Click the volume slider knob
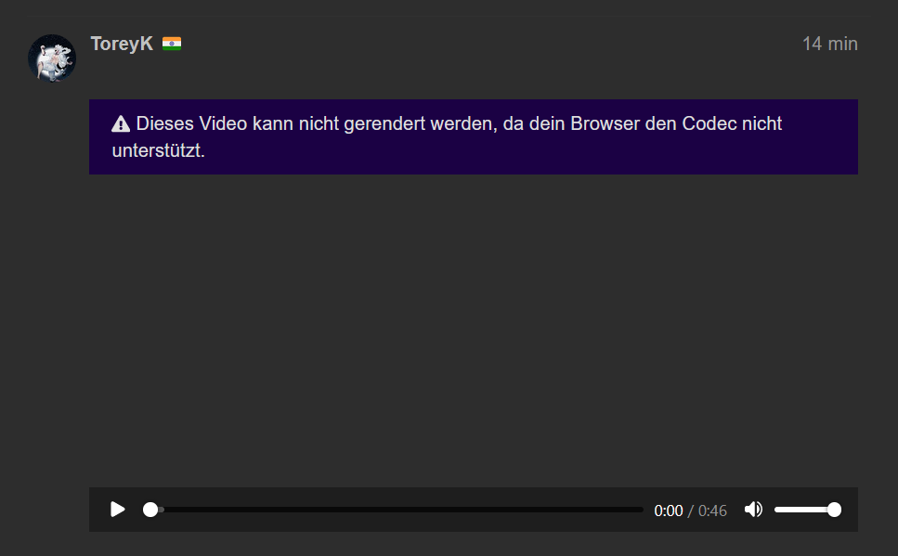Image resolution: width=898 pixels, height=556 pixels. pos(834,510)
